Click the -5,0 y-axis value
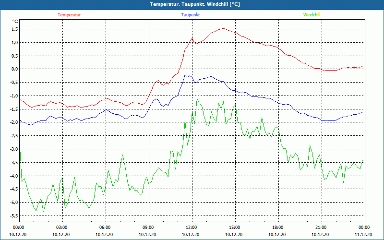 pos(14,202)
